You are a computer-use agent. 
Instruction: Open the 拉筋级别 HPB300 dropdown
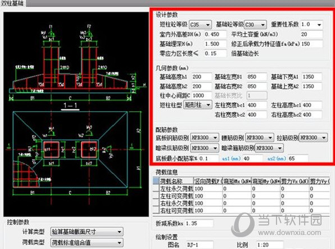click(x=313, y=137)
